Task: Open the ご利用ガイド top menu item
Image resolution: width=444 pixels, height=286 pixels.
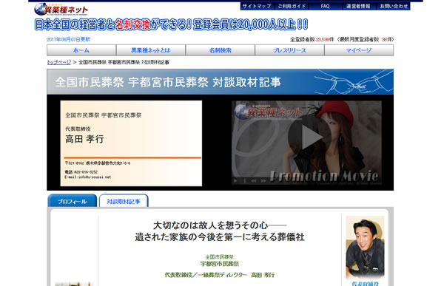Action: [x=292, y=6]
